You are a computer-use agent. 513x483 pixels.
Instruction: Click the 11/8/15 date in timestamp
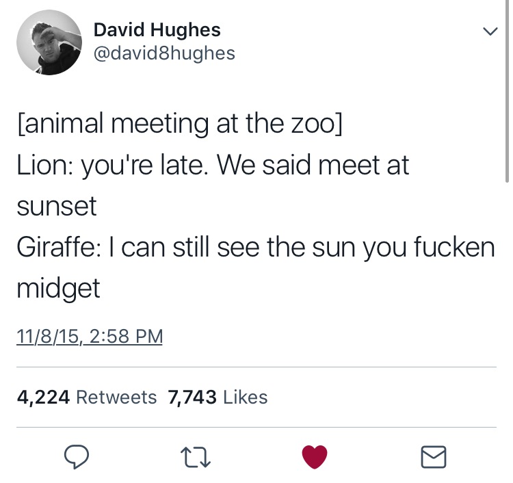coord(48,337)
